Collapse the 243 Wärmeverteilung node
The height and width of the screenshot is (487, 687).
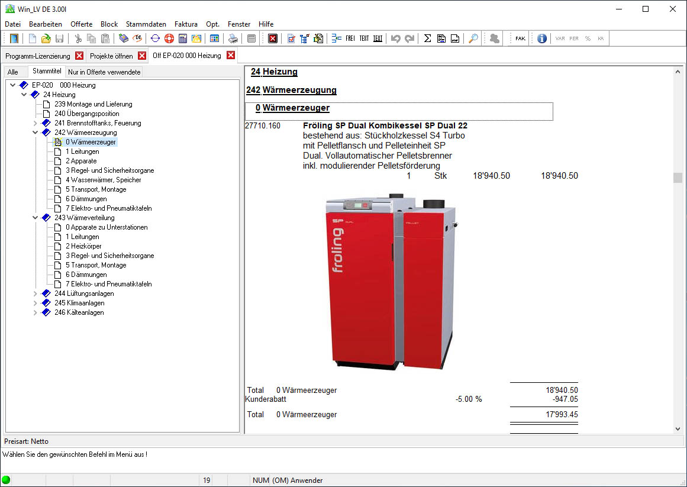pyautogui.click(x=36, y=218)
